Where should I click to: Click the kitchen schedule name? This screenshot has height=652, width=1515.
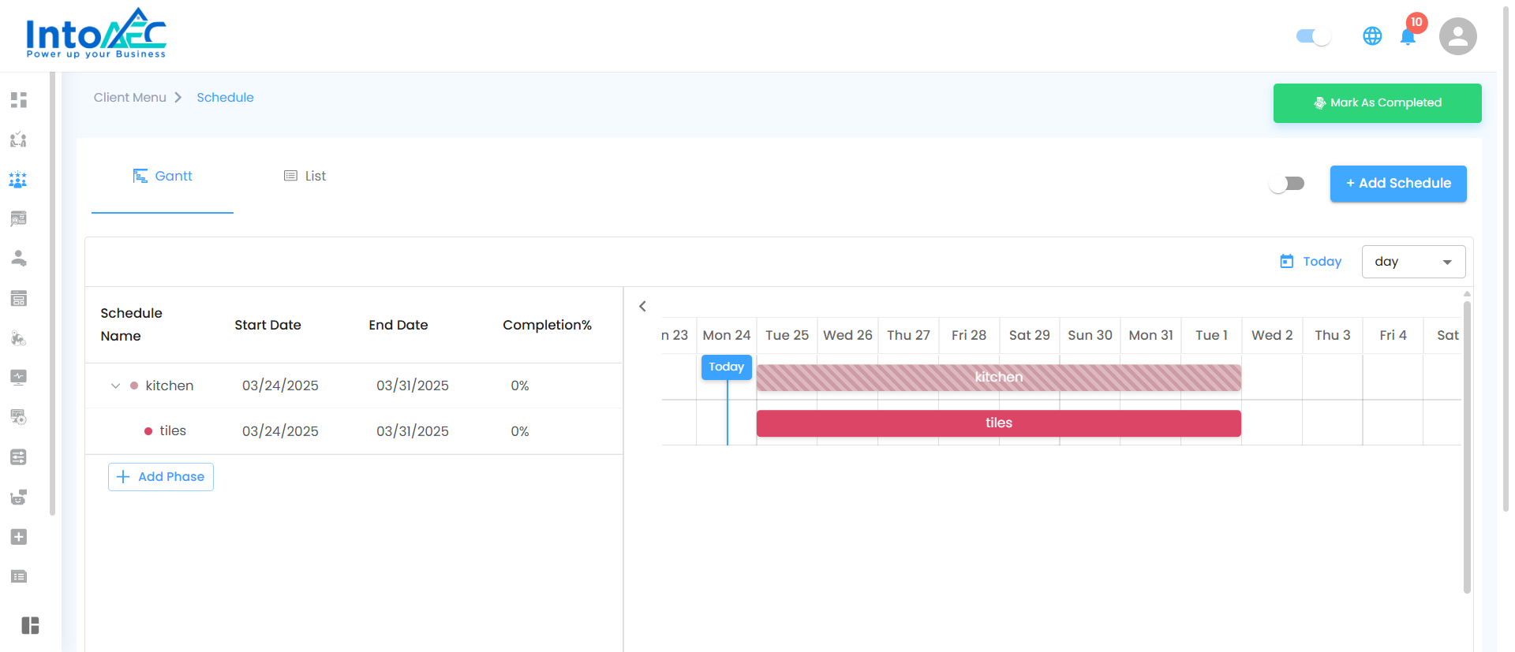tap(170, 386)
